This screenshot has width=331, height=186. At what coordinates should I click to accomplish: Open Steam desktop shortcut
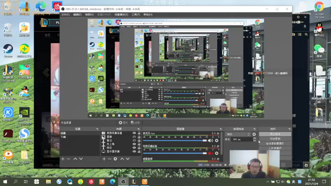(x=8, y=51)
